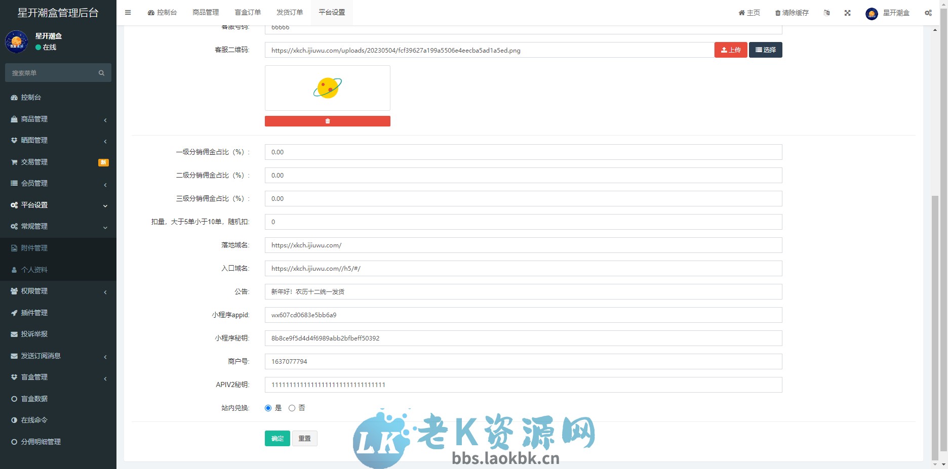Open the 发货订单 tab
Viewport: 948px width, 469px height.
pos(289,12)
